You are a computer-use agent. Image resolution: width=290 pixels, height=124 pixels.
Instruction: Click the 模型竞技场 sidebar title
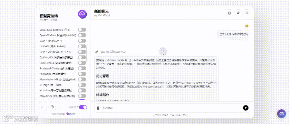pos(49,16)
